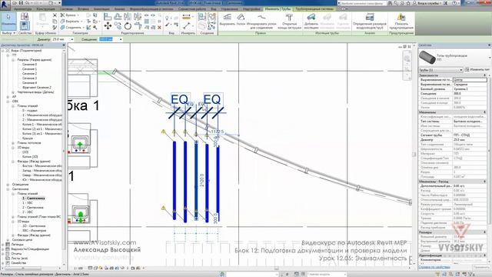The image size is (492, 277).
Task: Click the view scale 1:100 in view bar
Action: 78,269
